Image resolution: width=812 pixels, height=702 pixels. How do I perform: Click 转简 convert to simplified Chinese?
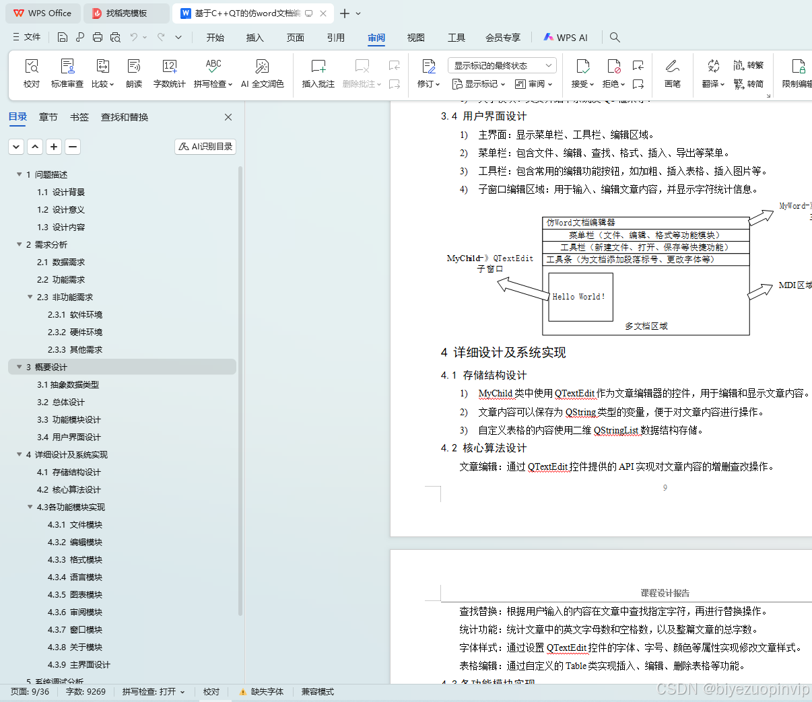[749, 83]
